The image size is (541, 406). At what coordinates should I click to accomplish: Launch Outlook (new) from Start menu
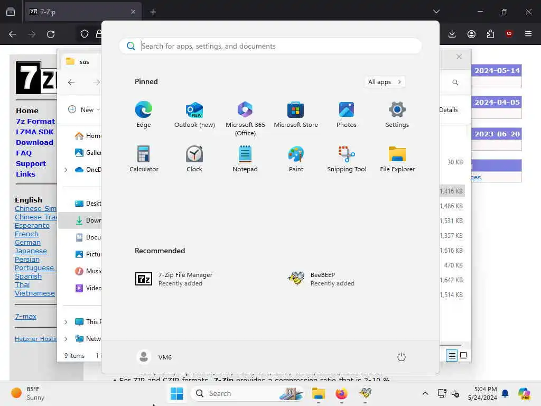coord(194,115)
